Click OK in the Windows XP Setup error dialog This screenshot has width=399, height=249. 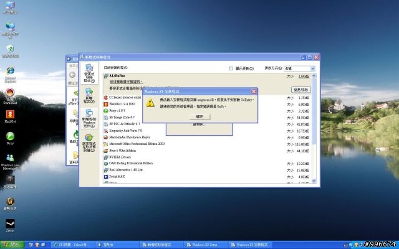[199, 116]
